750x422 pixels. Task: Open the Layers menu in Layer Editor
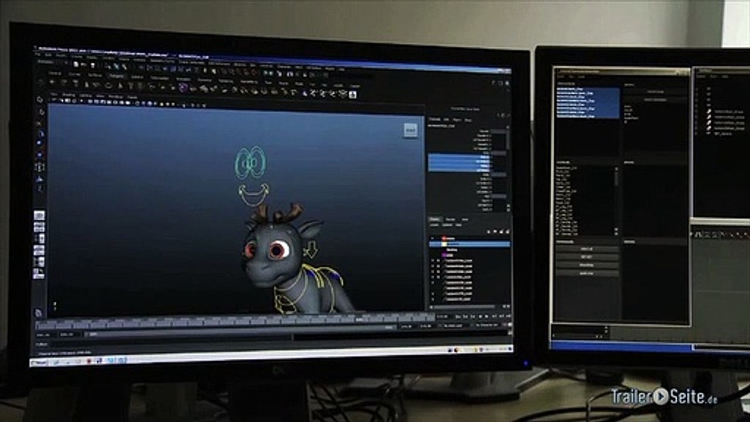tap(434, 225)
